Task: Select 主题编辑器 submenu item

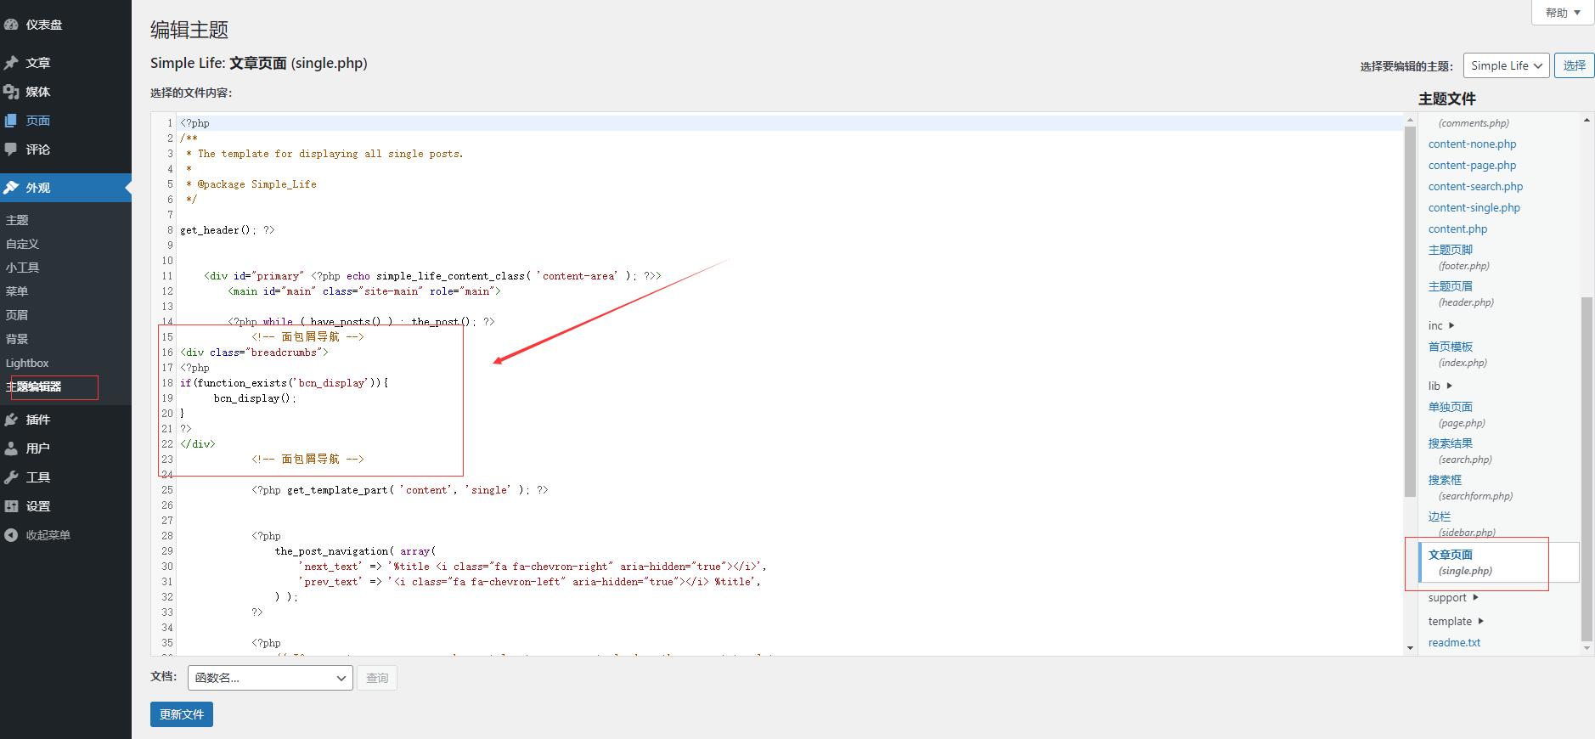Action: click(x=34, y=386)
